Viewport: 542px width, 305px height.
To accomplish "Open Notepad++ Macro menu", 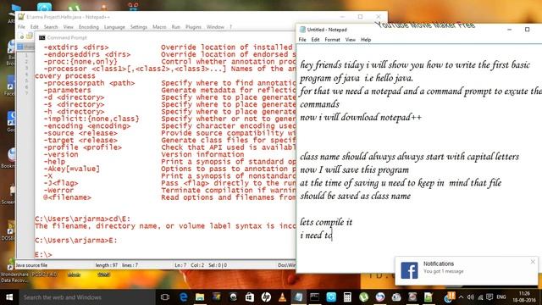I will pos(159,27).
